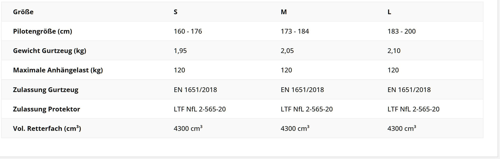Image resolution: width=500 pixels, height=159 pixels.
Task: Select the M size column header
Action: point(284,12)
